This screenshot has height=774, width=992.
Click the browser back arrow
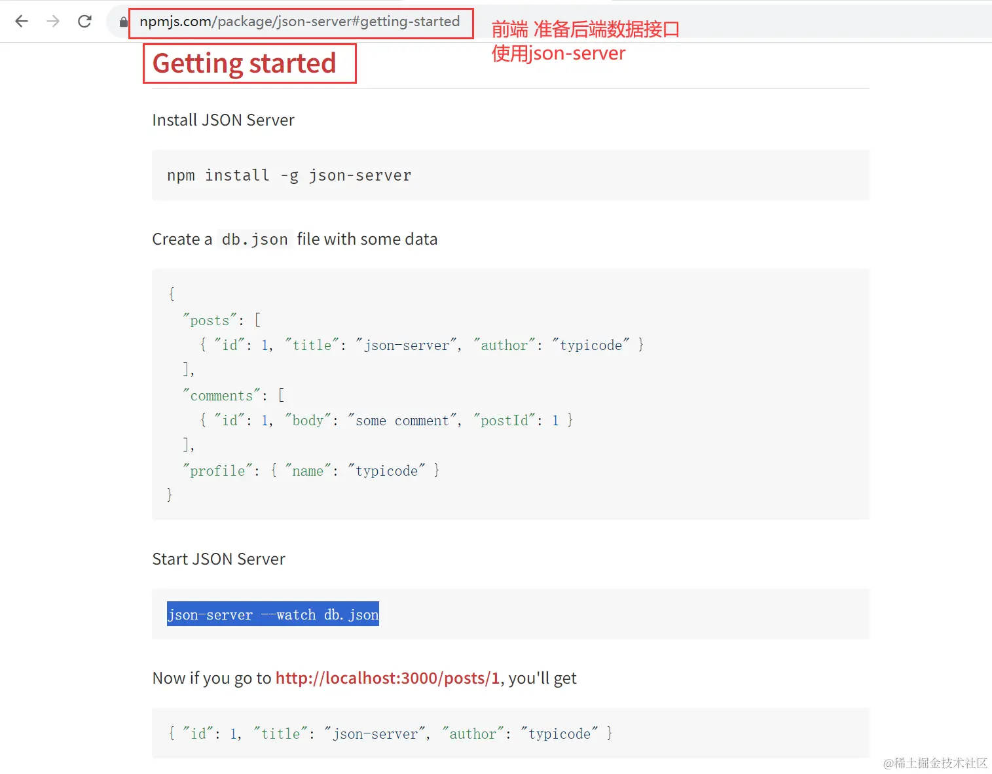22,21
